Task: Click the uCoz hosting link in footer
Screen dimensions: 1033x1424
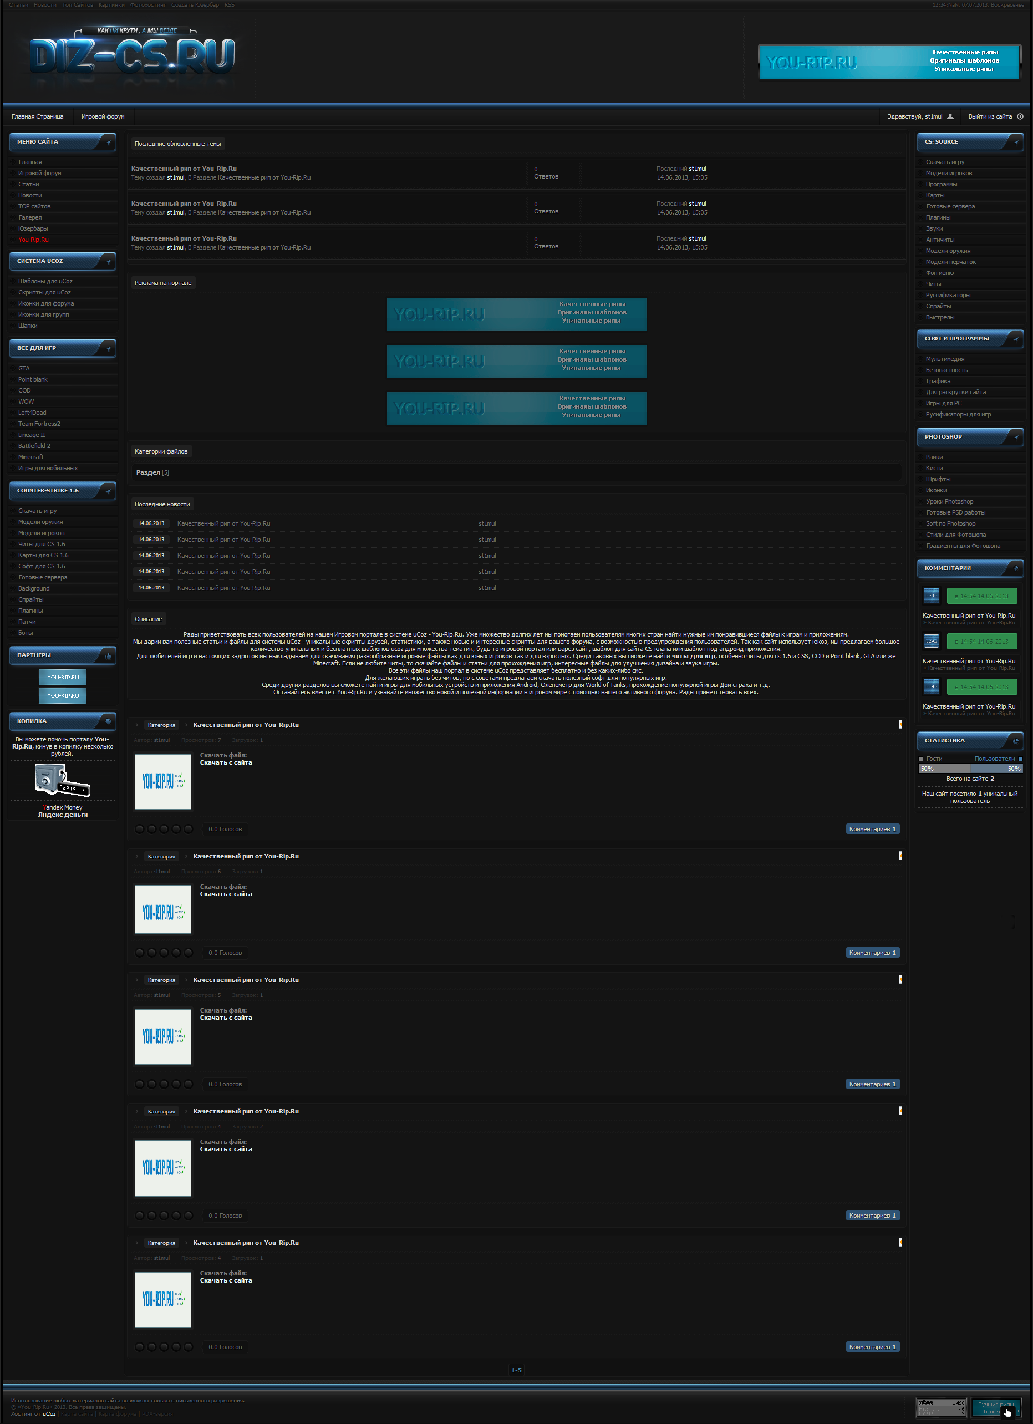Action: tap(49, 1414)
